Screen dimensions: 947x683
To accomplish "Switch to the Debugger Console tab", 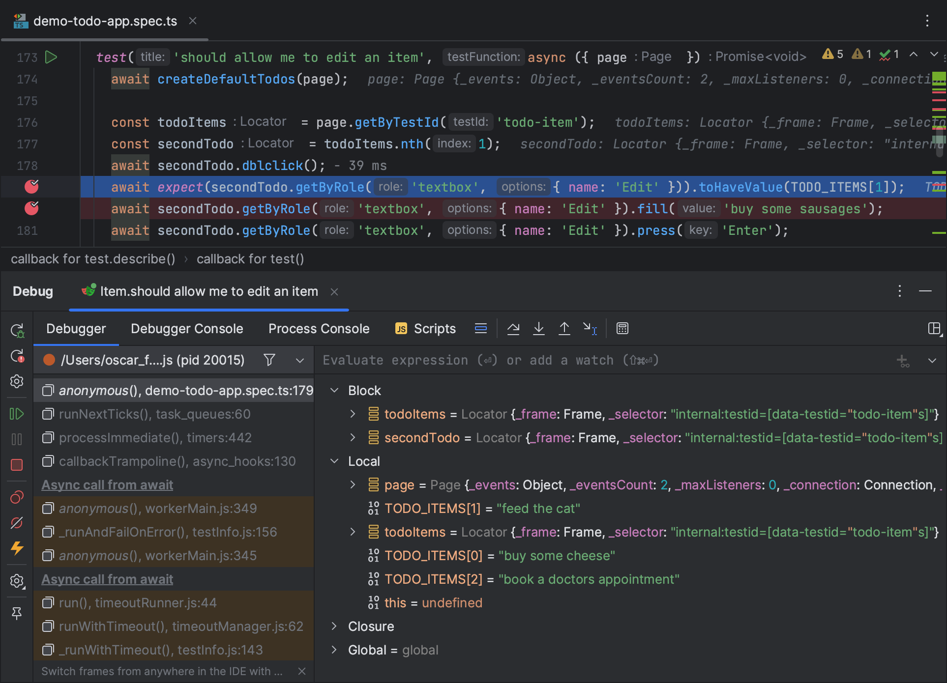I will pyautogui.click(x=187, y=329).
